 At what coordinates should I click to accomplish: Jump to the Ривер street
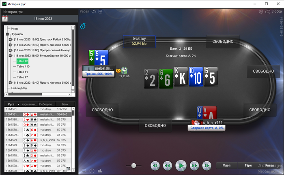tap(269, 165)
